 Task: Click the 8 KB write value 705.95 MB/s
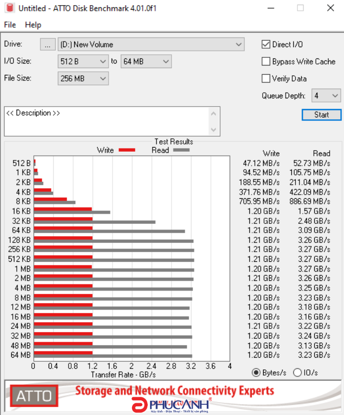259,201
